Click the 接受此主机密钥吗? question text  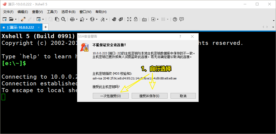coord(106,86)
